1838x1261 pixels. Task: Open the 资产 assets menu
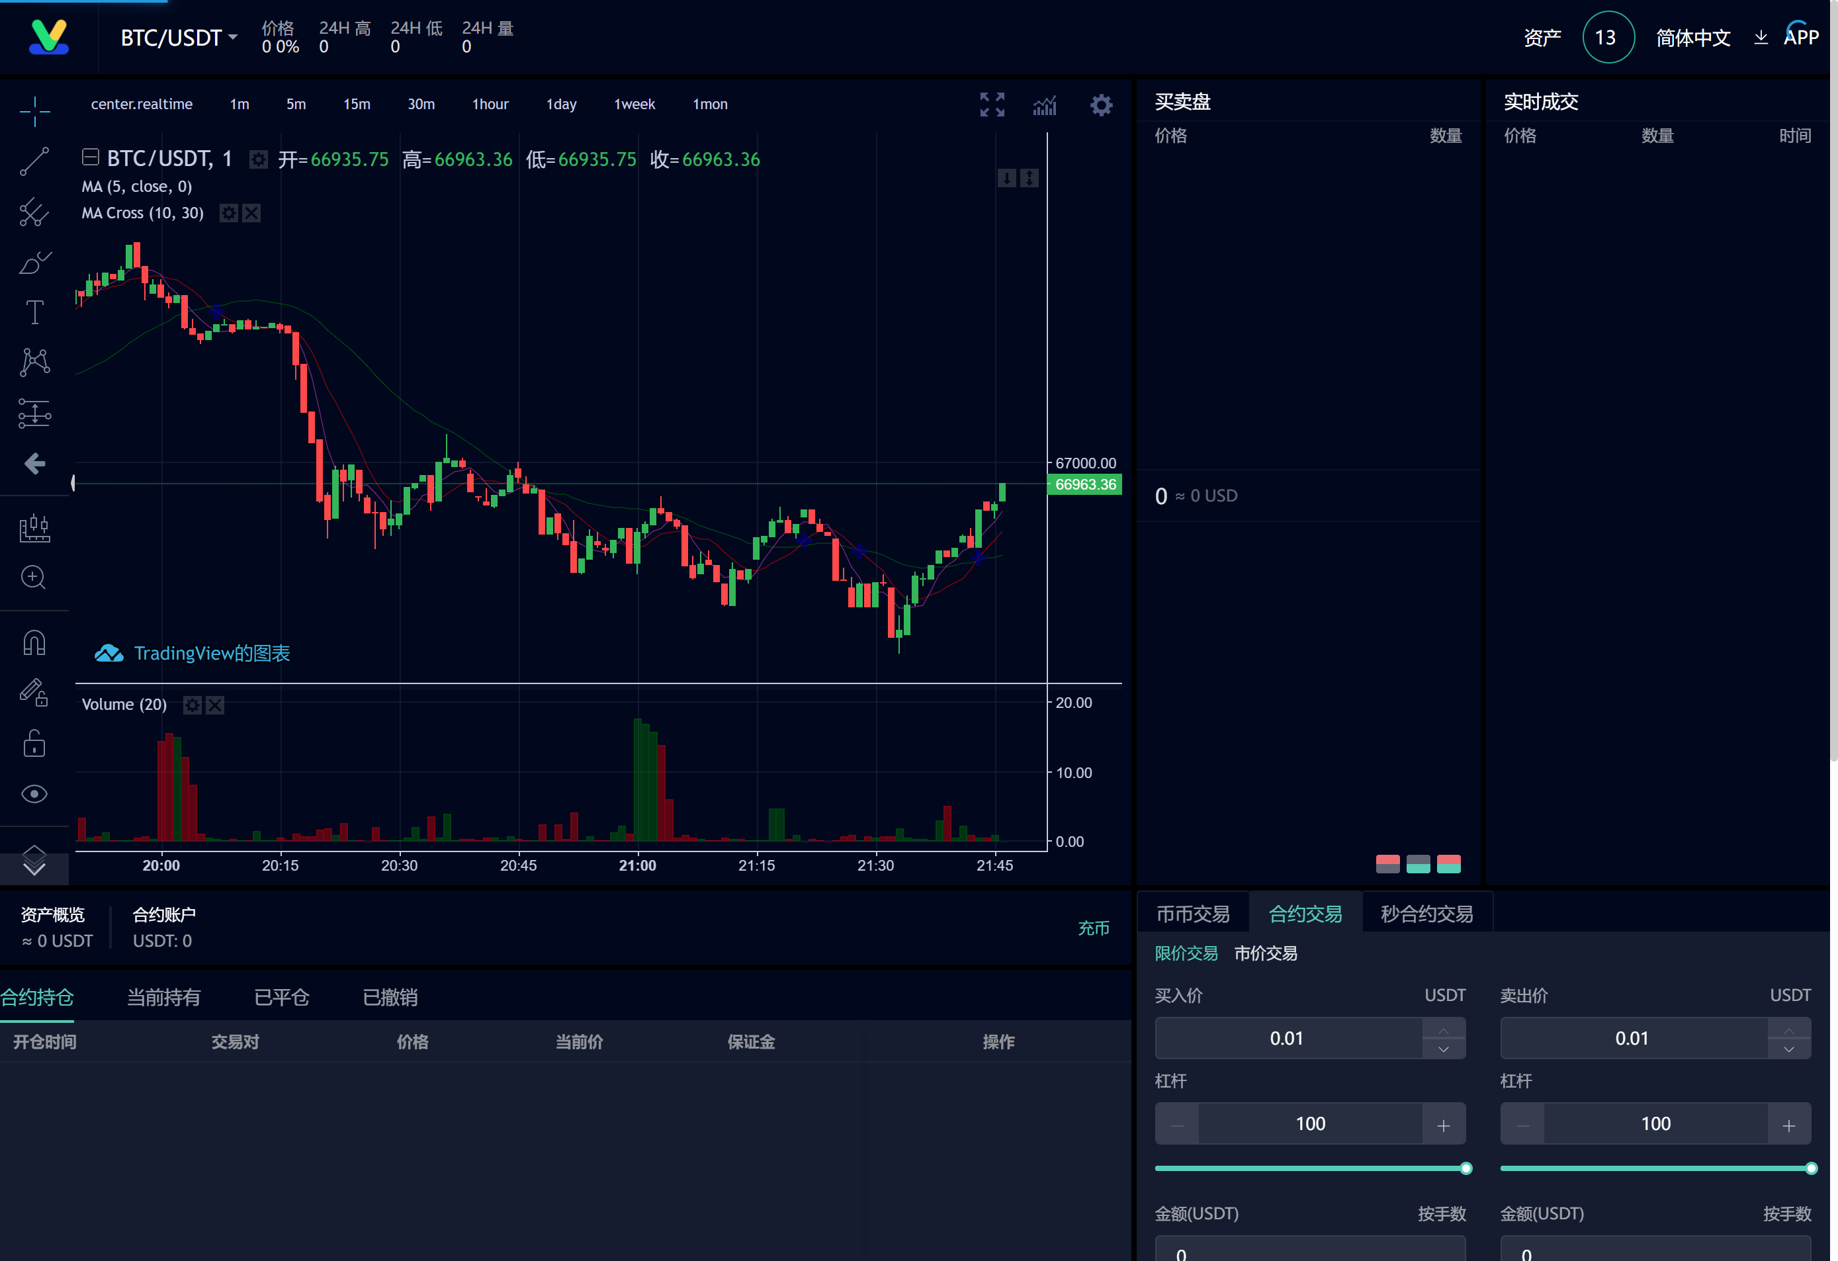pyautogui.click(x=1542, y=37)
